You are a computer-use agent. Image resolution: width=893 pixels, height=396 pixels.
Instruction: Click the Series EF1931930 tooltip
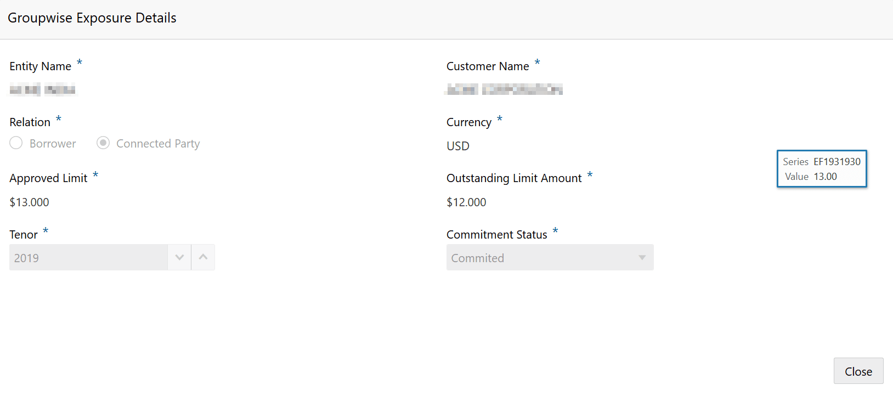coord(822,169)
